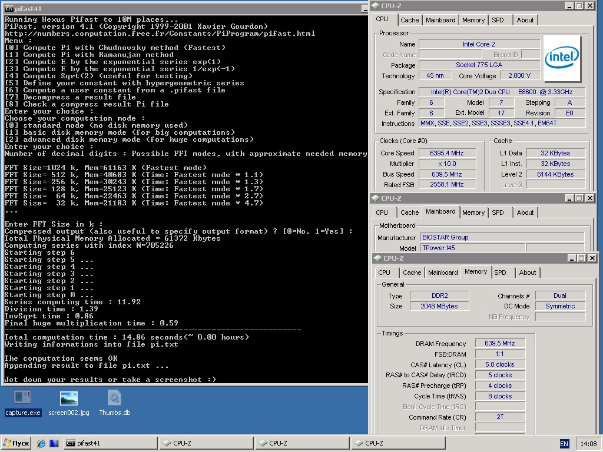Click the L1 Data value 32 KBytes
Image resolution: width=603 pixels, height=452 pixels.
coord(555,153)
